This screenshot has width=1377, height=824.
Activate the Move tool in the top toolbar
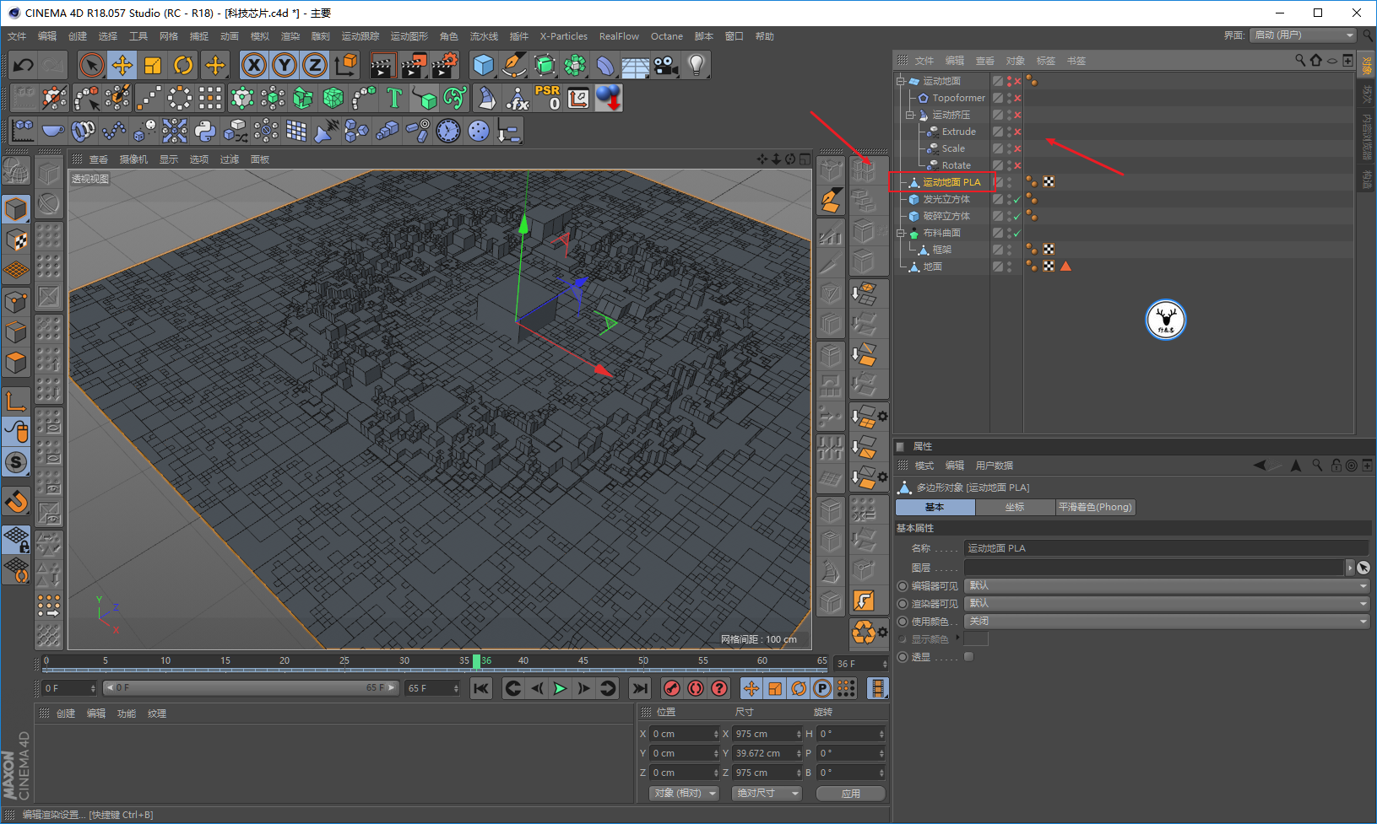pyautogui.click(x=122, y=65)
